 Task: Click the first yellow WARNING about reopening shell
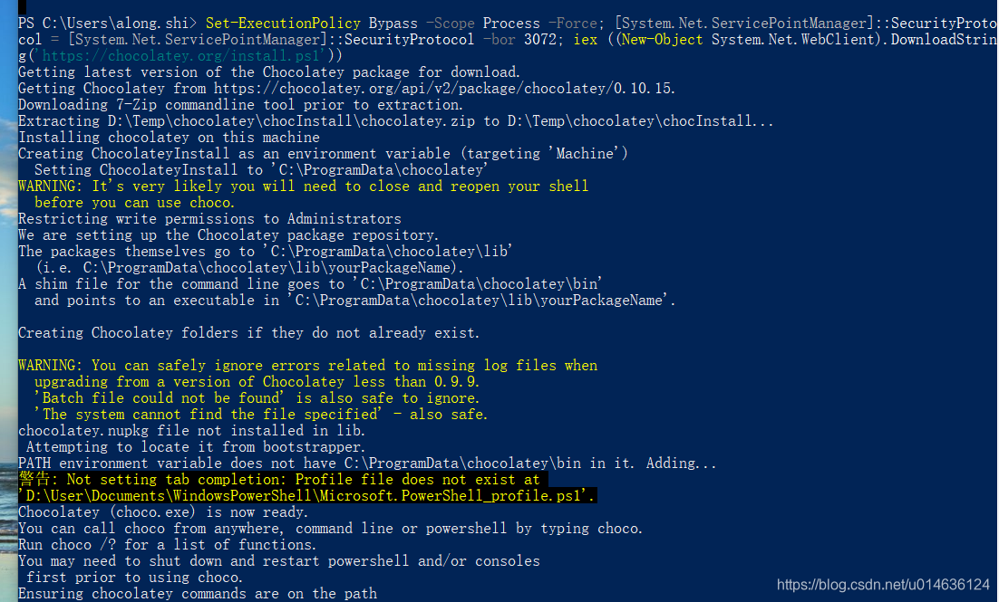tap(304, 194)
